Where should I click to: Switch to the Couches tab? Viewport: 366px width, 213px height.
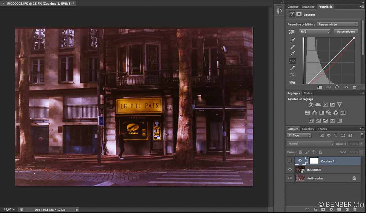(x=308, y=129)
